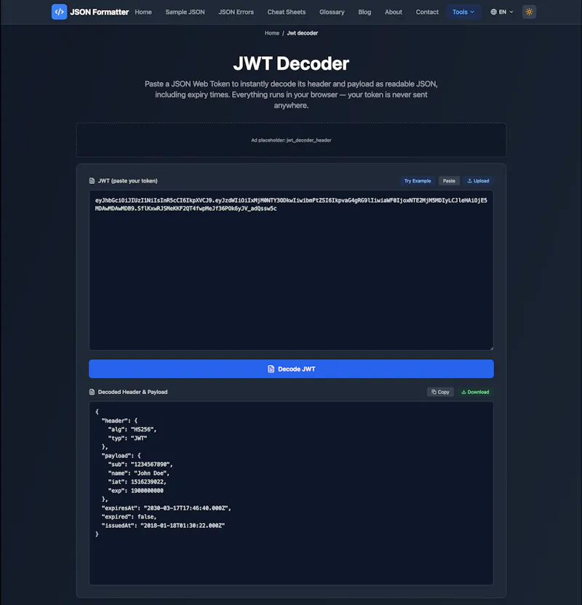Go to the Home nav item

tap(143, 12)
